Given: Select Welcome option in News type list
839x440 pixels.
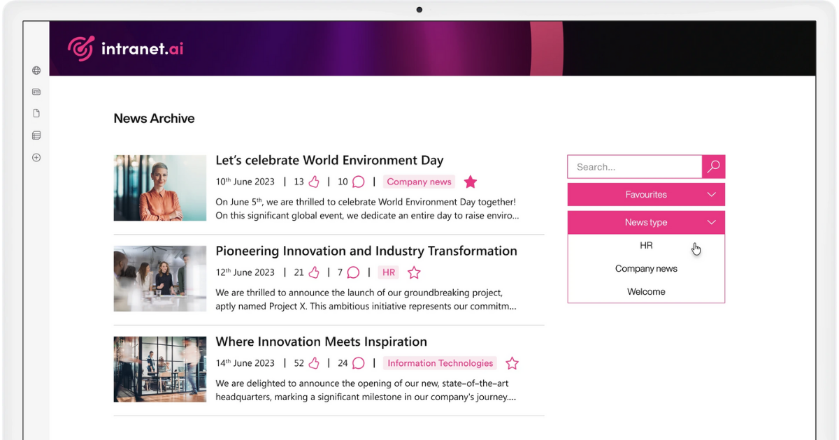Looking at the screenshot, I should pyautogui.click(x=646, y=292).
